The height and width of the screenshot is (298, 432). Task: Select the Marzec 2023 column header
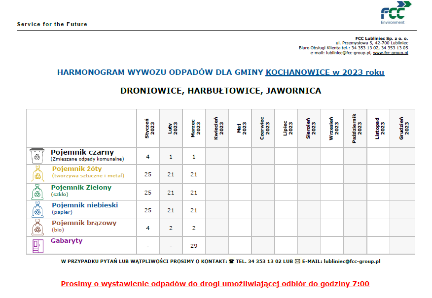click(194, 128)
